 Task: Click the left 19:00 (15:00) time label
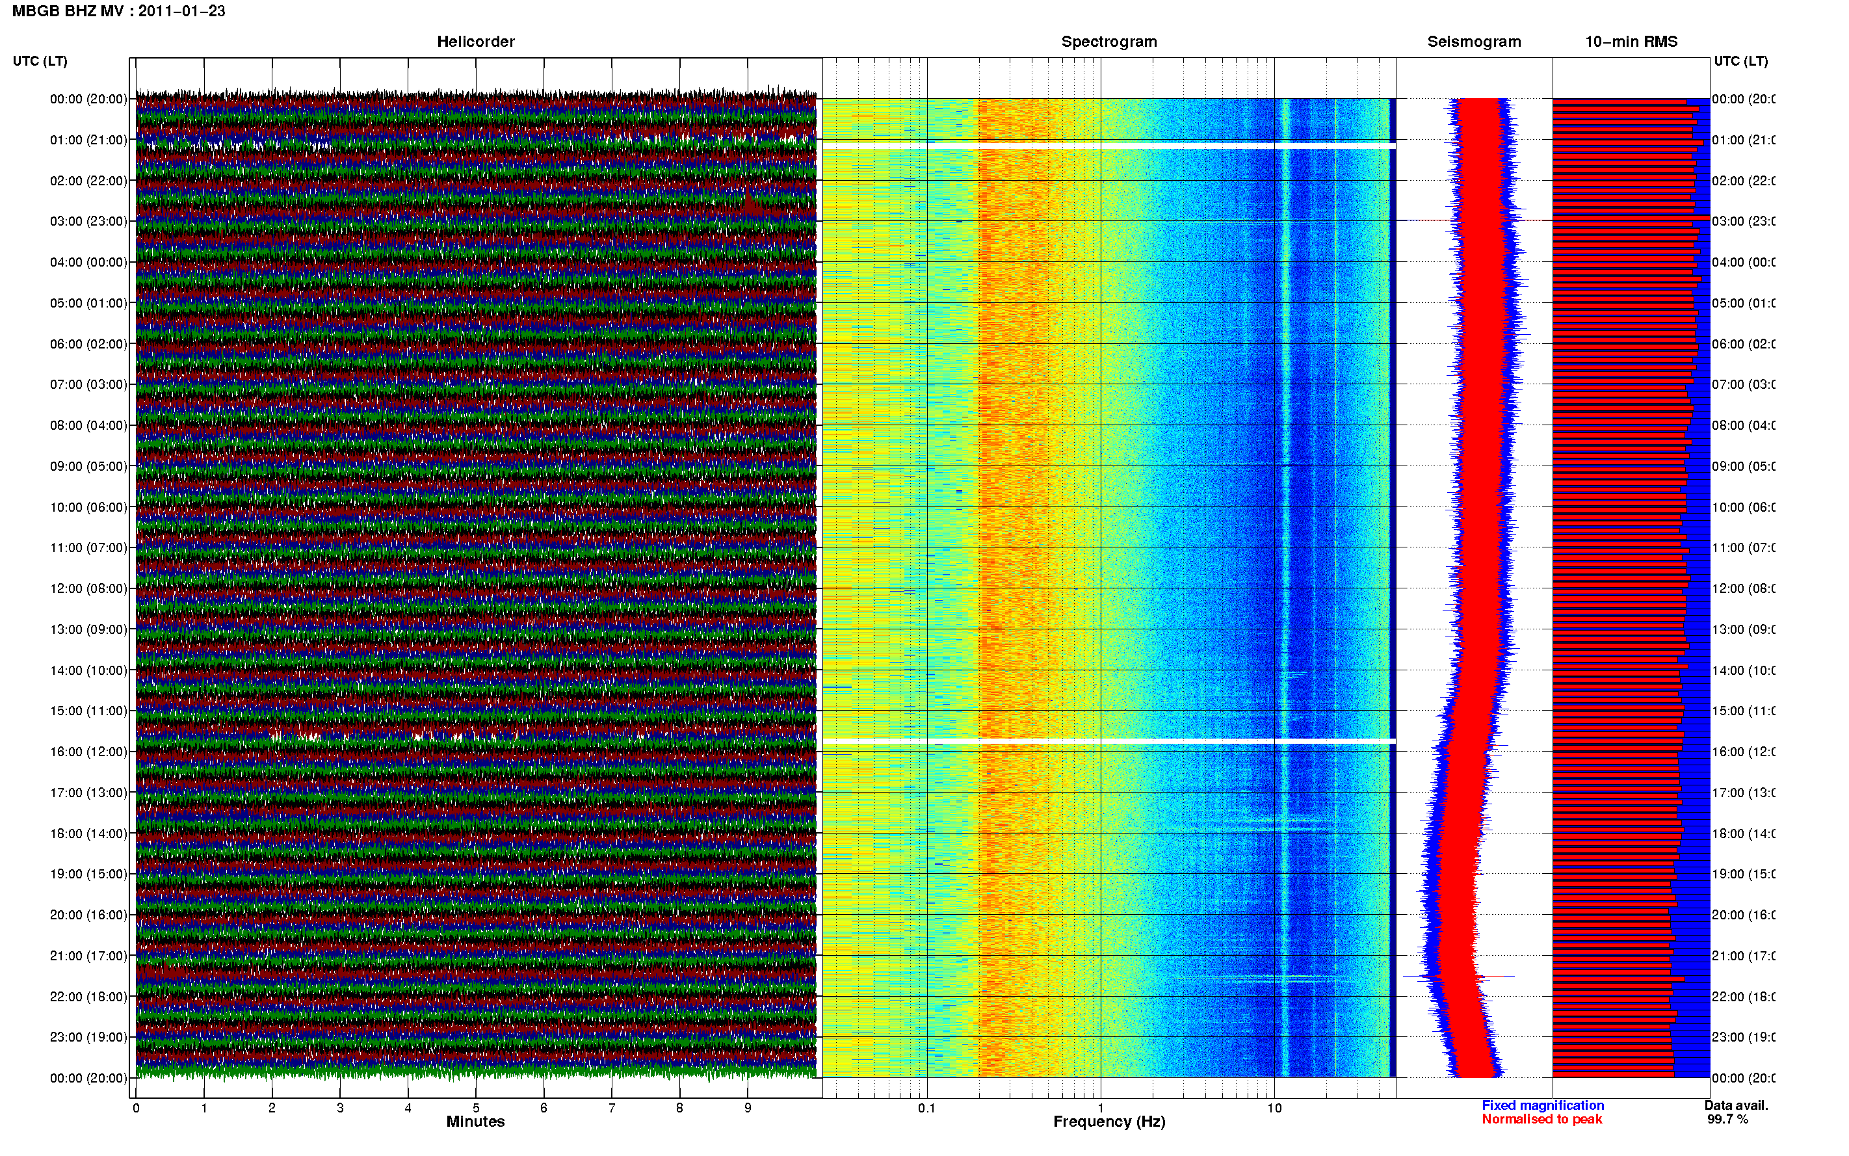coord(88,874)
